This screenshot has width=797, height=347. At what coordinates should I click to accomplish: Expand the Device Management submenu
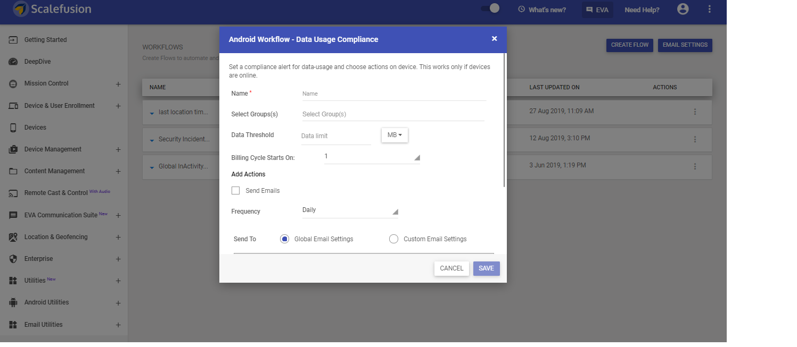tap(118, 150)
